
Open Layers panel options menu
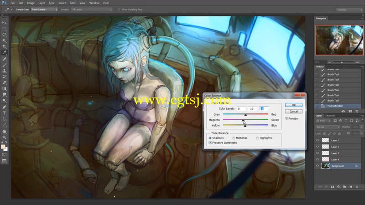coord(362,116)
